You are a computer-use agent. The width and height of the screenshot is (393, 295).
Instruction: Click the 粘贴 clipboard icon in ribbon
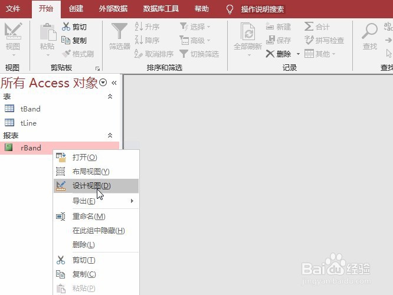pos(48,32)
